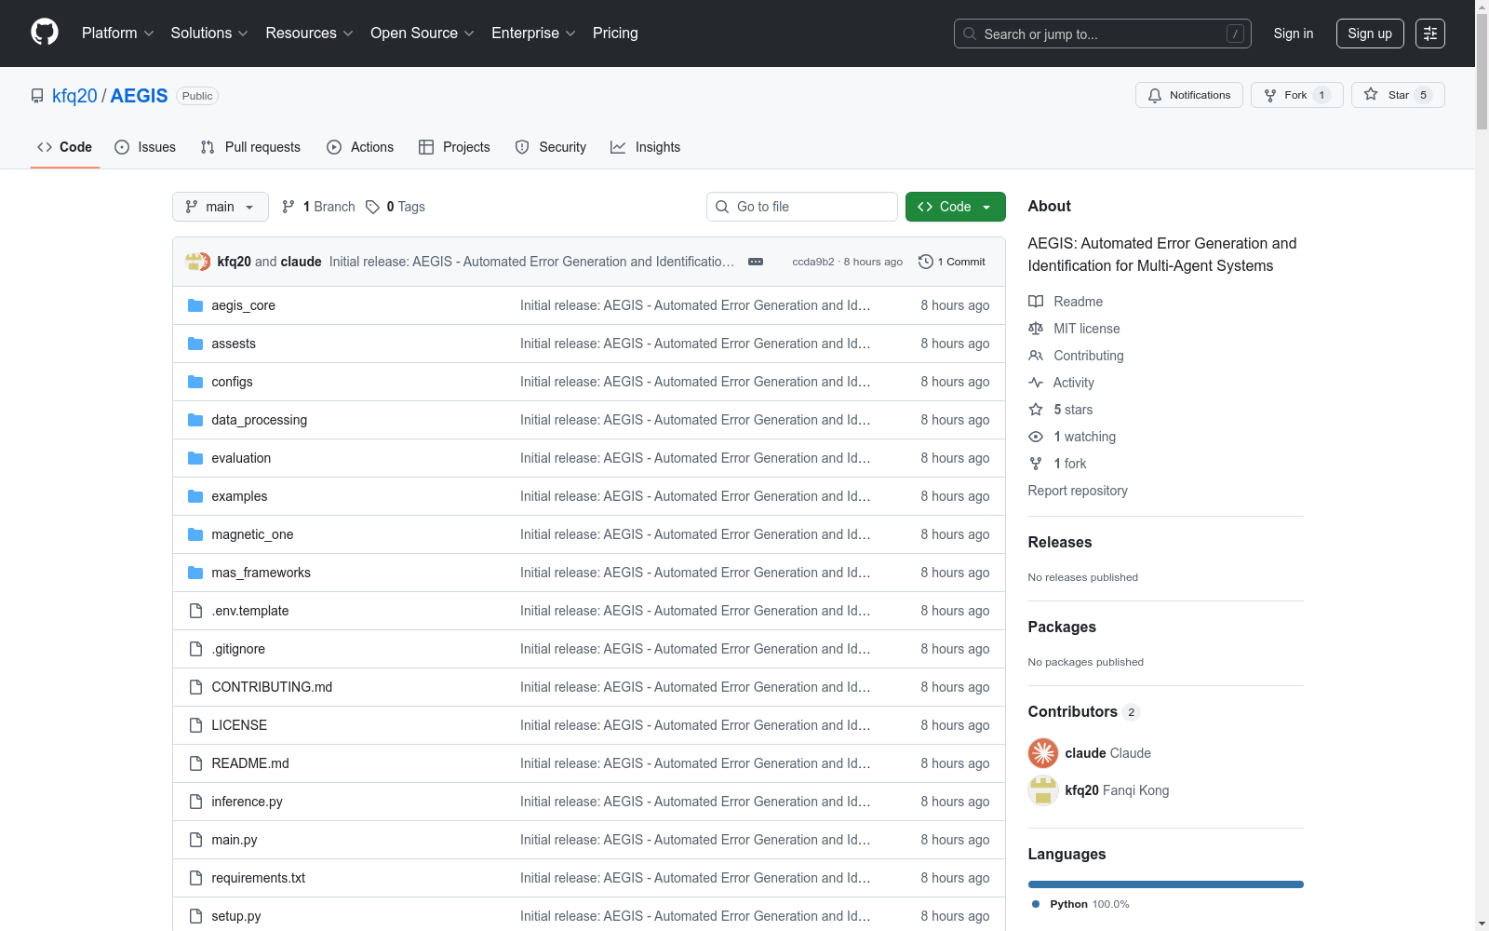Switch to the Insights tab

[645, 147]
